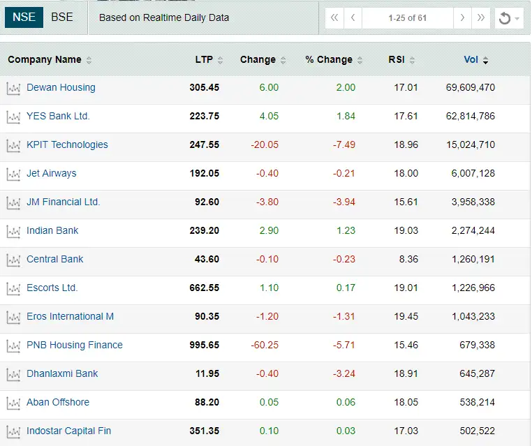The image size is (532, 446).
Task: Sort table by % Change column
Action: [334, 60]
